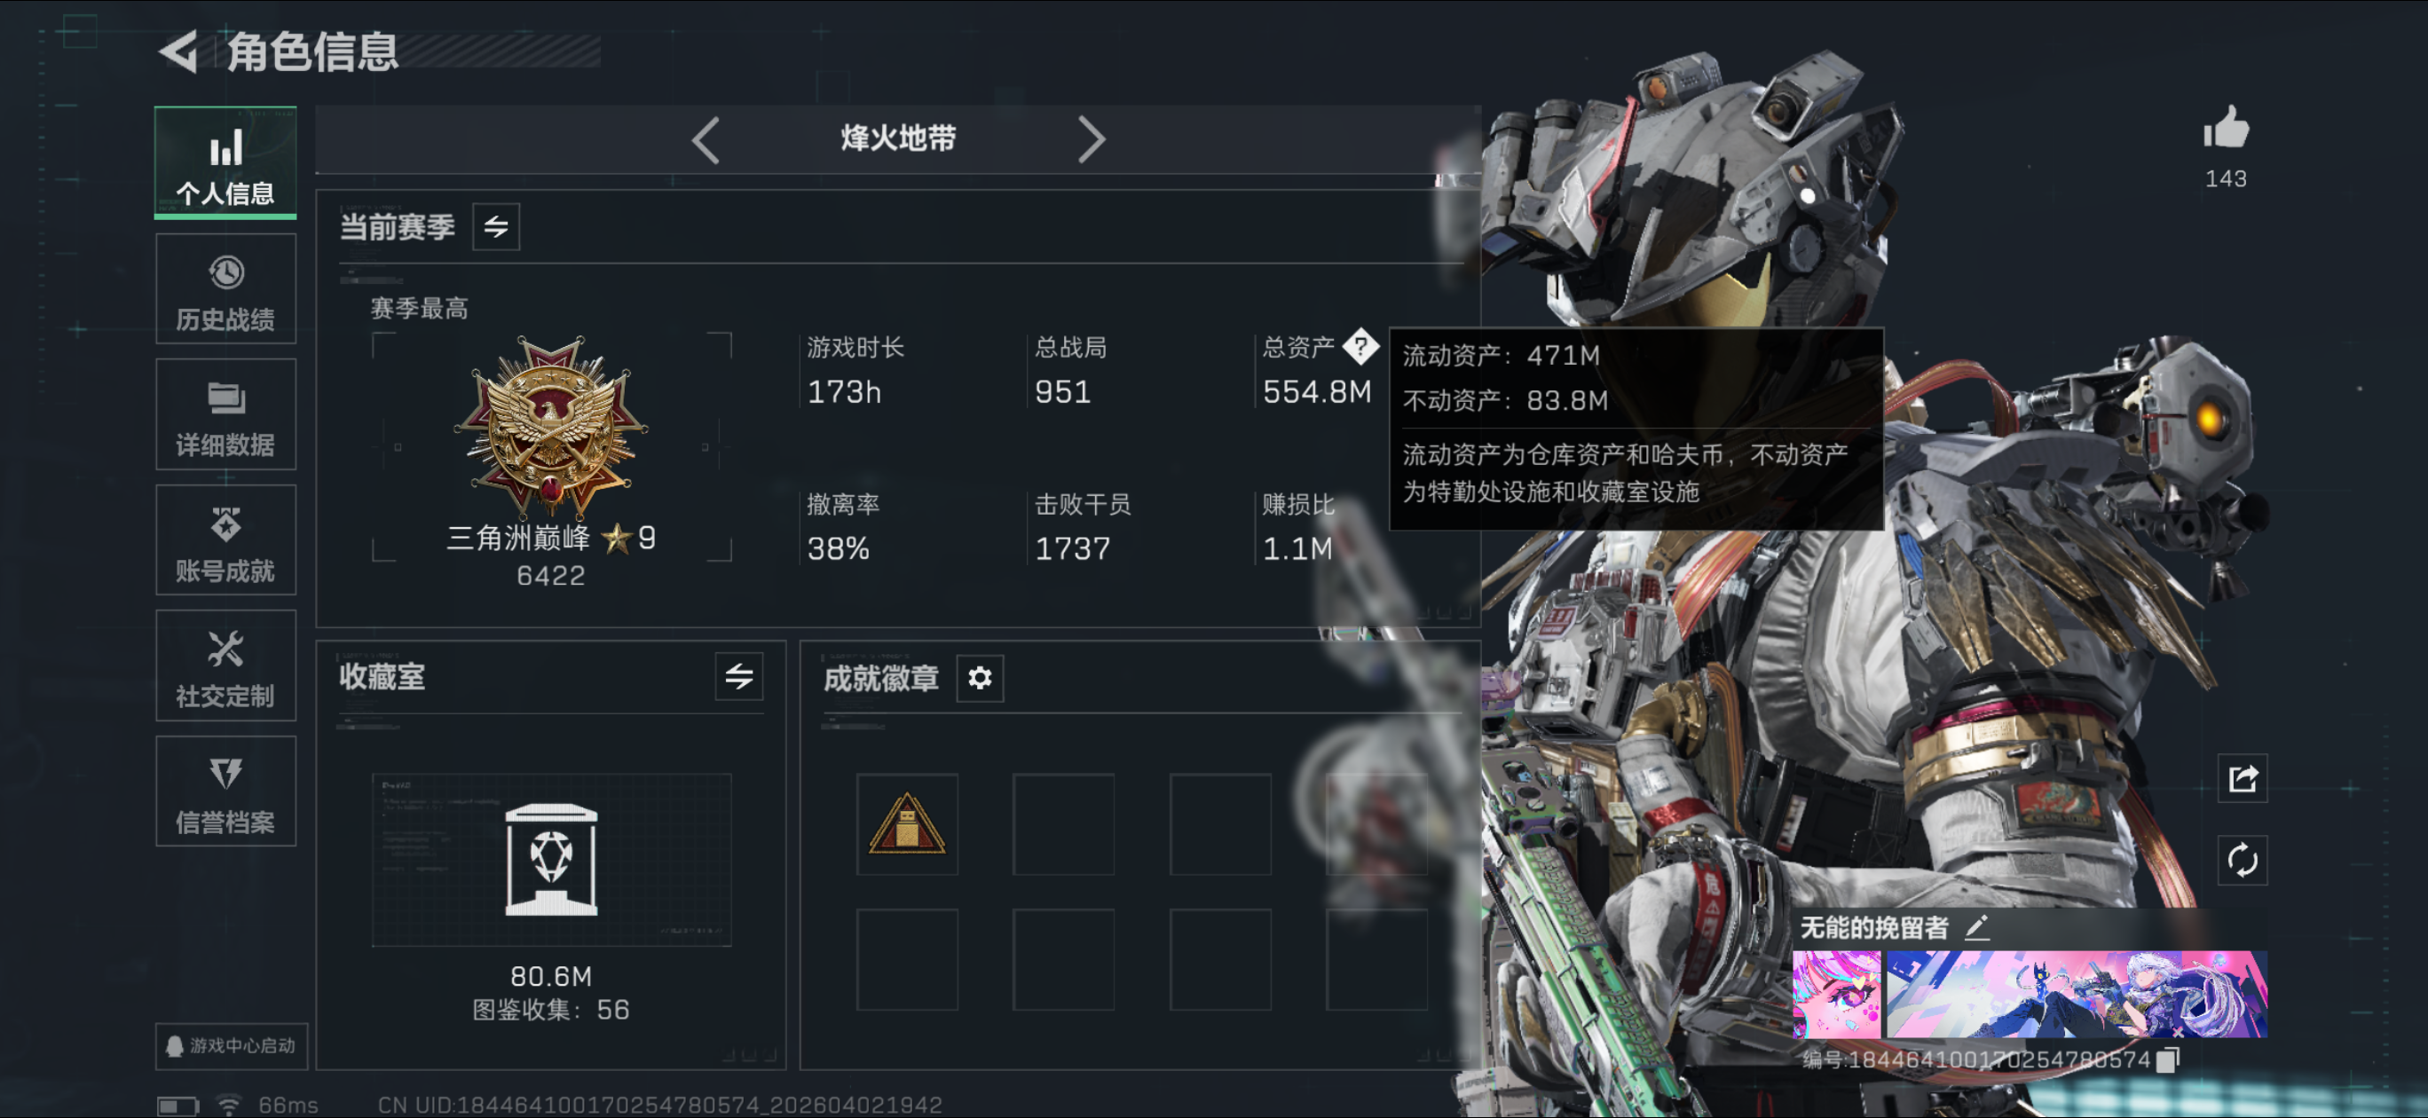Go back from 角色信息 screen

point(179,51)
